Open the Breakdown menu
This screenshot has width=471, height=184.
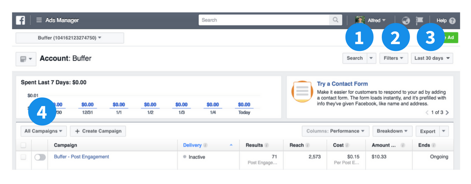click(392, 131)
